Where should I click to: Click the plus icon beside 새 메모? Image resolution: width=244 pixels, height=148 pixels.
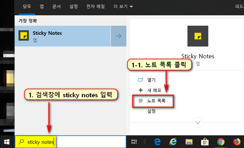tap(140, 90)
